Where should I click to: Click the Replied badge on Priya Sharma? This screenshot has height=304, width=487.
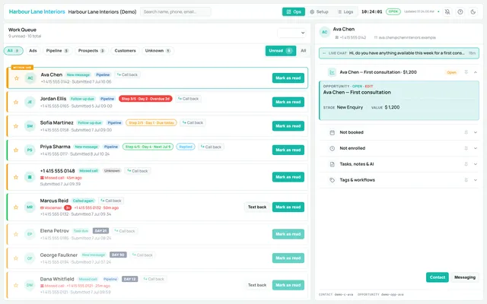coord(186,147)
